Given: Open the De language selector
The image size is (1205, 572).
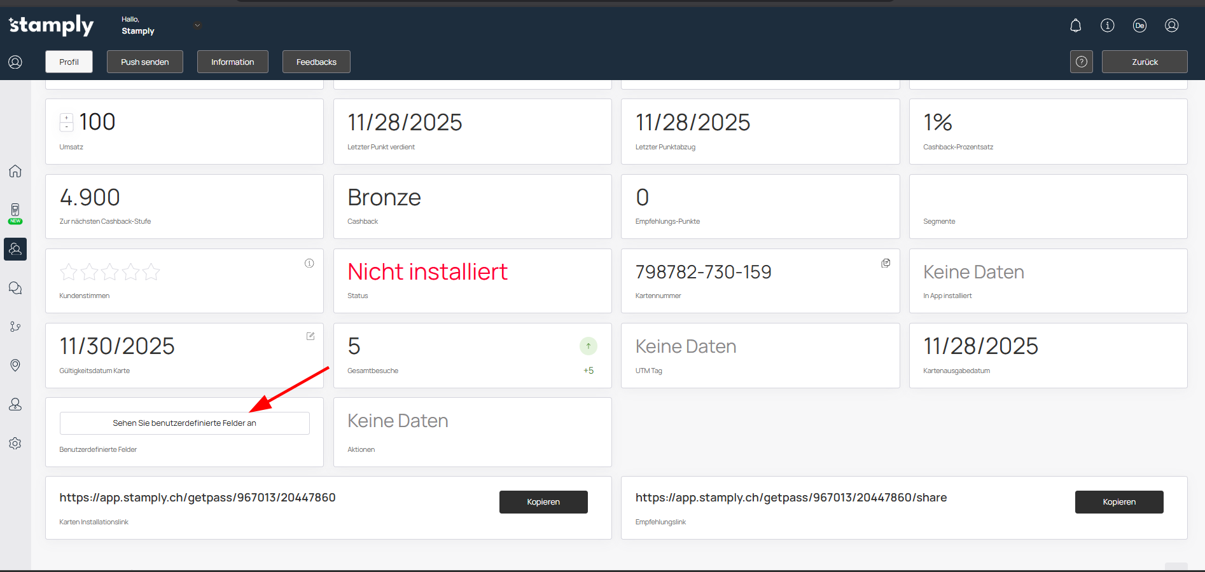Looking at the screenshot, I should (1139, 25).
